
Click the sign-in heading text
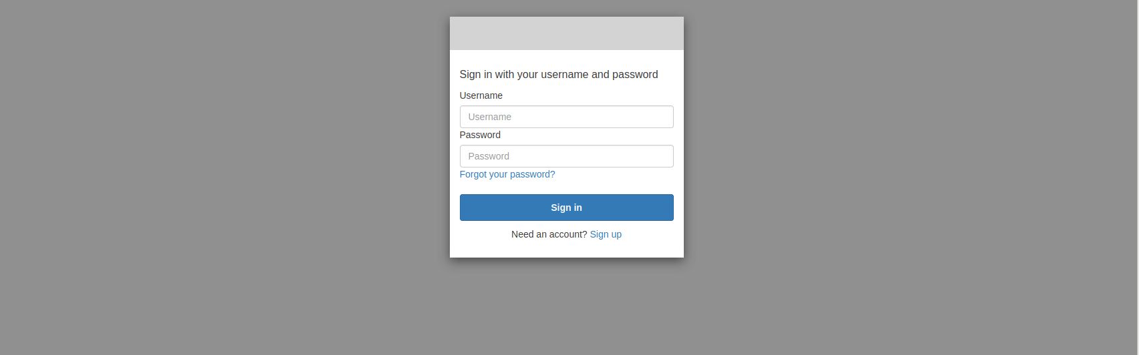[558, 75]
